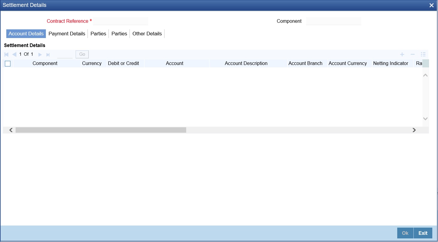Screen dimensions: 438x242
Task: Add a new row with the plus icon
Action: tap(402, 54)
